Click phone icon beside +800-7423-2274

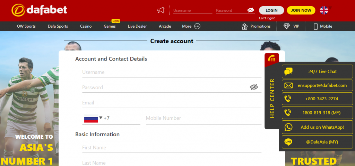[x=287, y=99]
